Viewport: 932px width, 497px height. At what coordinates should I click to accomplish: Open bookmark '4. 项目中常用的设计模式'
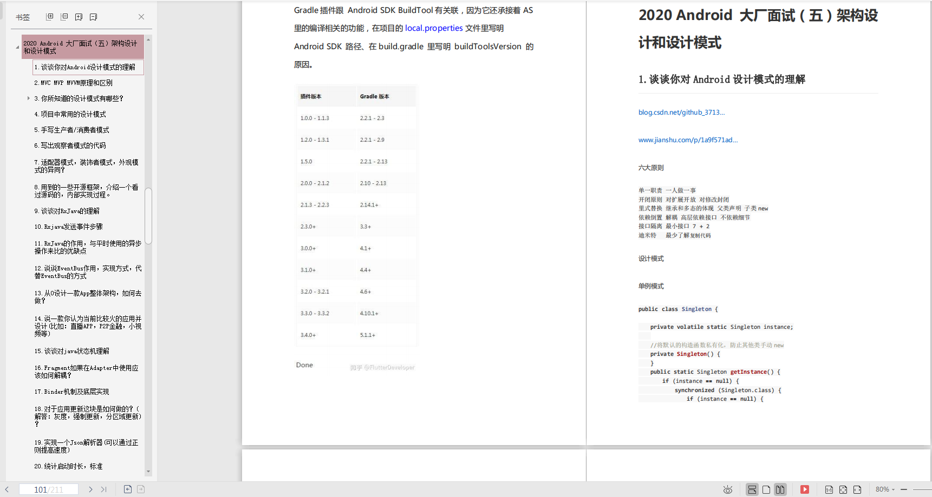pyautogui.click(x=70, y=114)
